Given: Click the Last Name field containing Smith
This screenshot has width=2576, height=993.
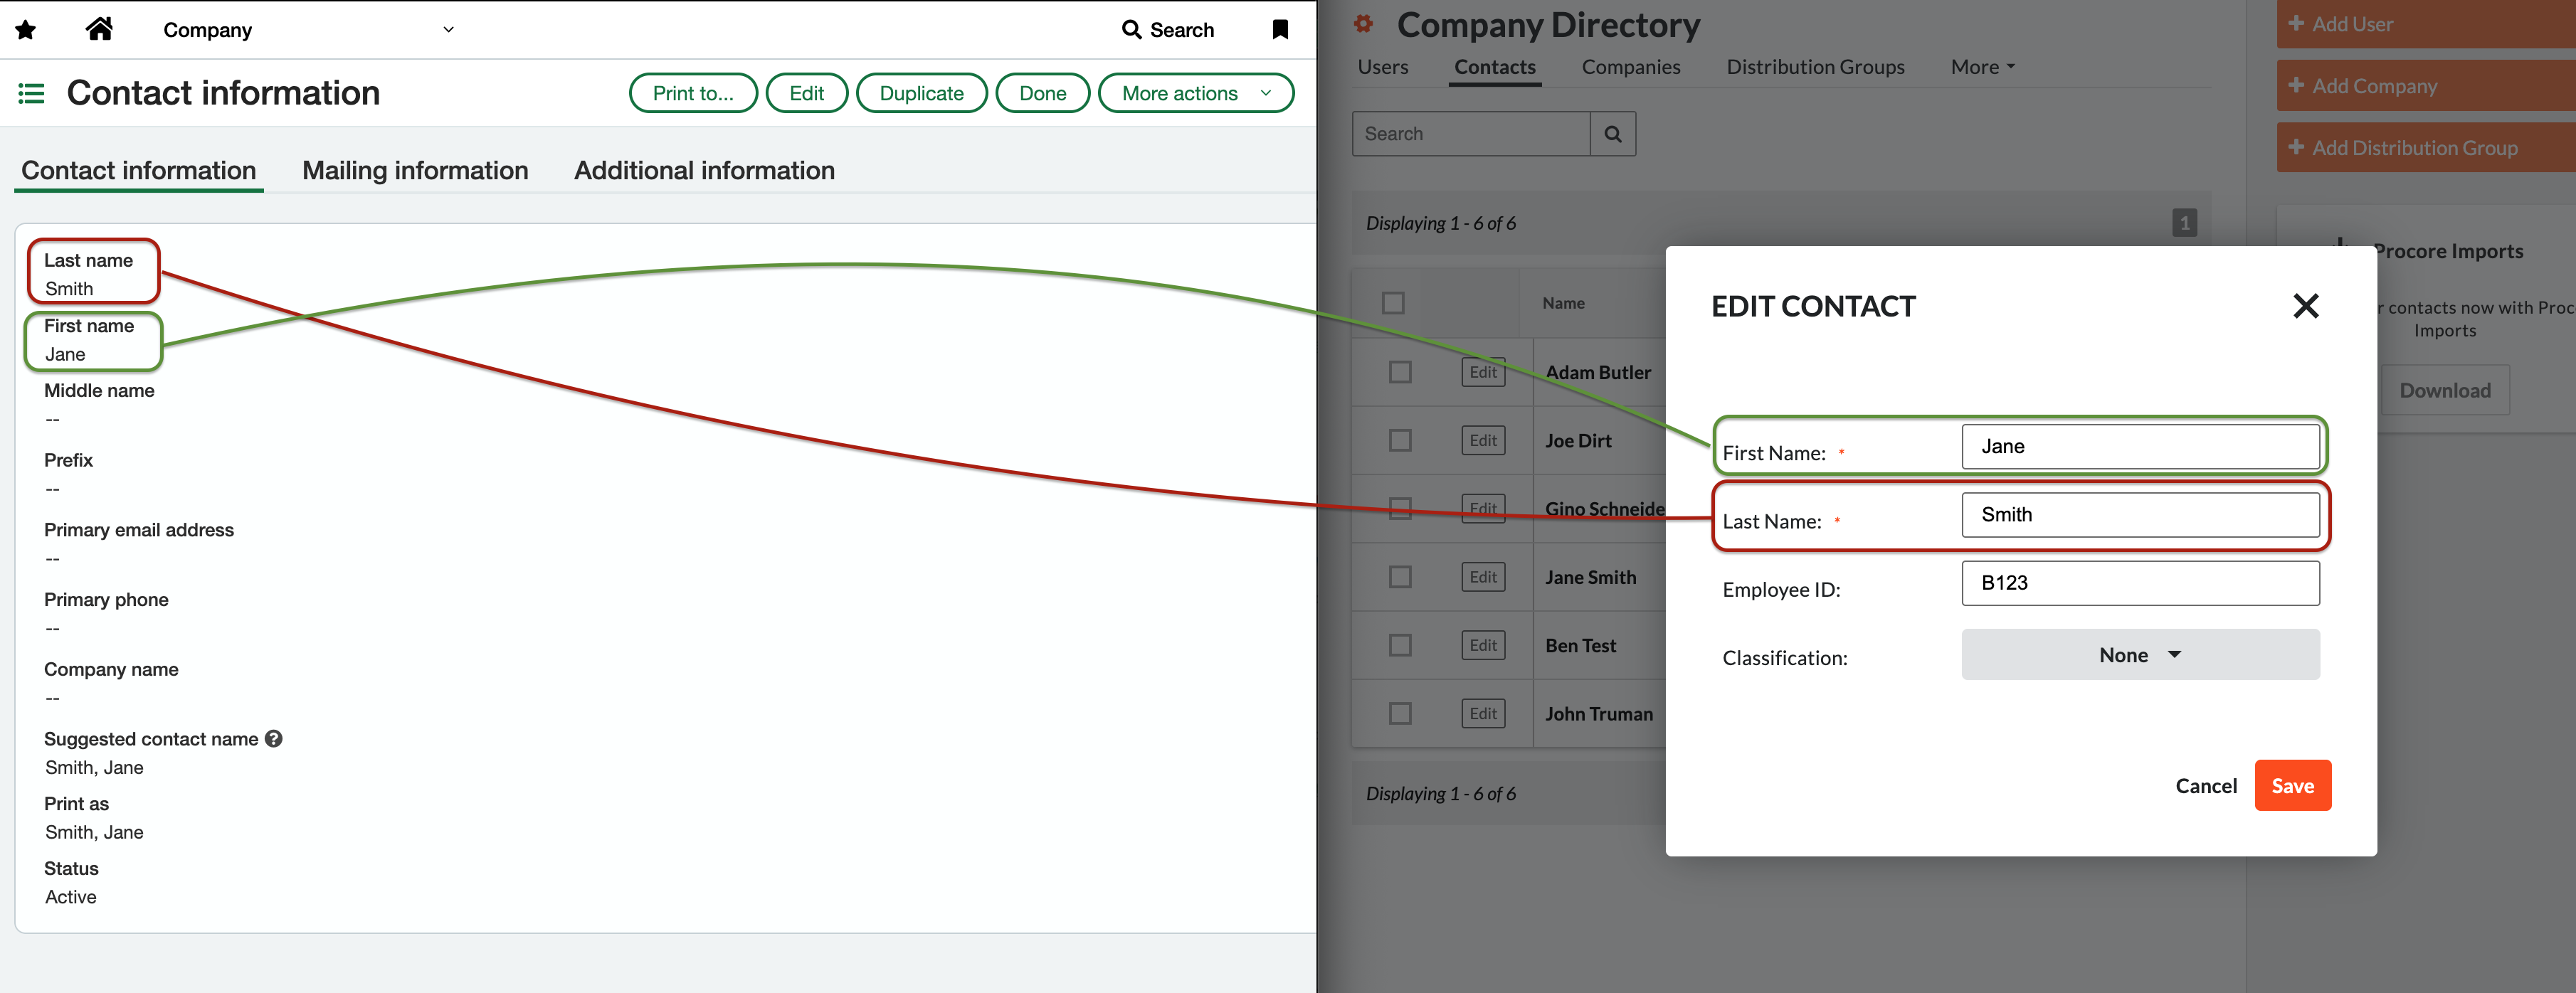Looking at the screenshot, I should click(2140, 514).
